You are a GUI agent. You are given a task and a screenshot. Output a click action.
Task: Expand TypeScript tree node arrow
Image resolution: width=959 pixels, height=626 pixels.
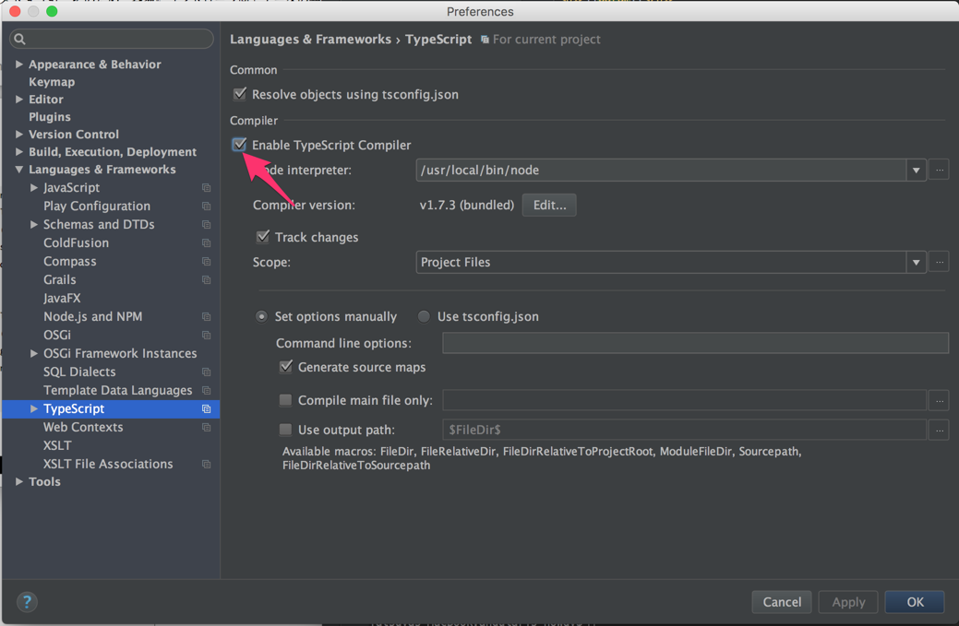point(34,408)
